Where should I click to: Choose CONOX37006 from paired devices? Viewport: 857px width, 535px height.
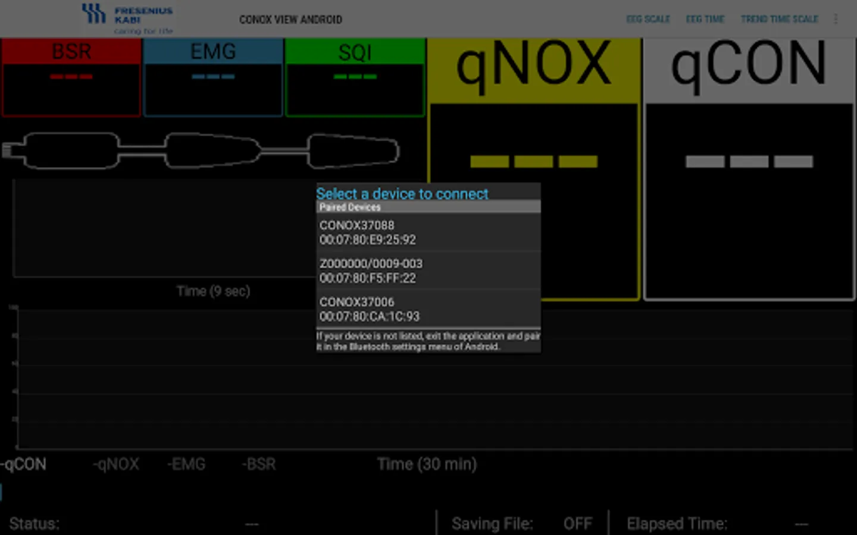[x=428, y=309]
